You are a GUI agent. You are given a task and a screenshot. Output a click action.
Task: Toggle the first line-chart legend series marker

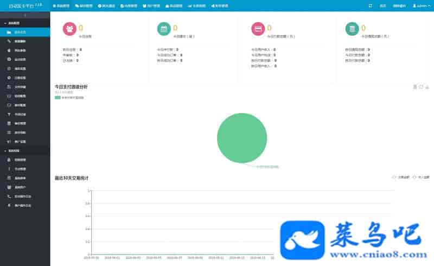(x=394, y=177)
